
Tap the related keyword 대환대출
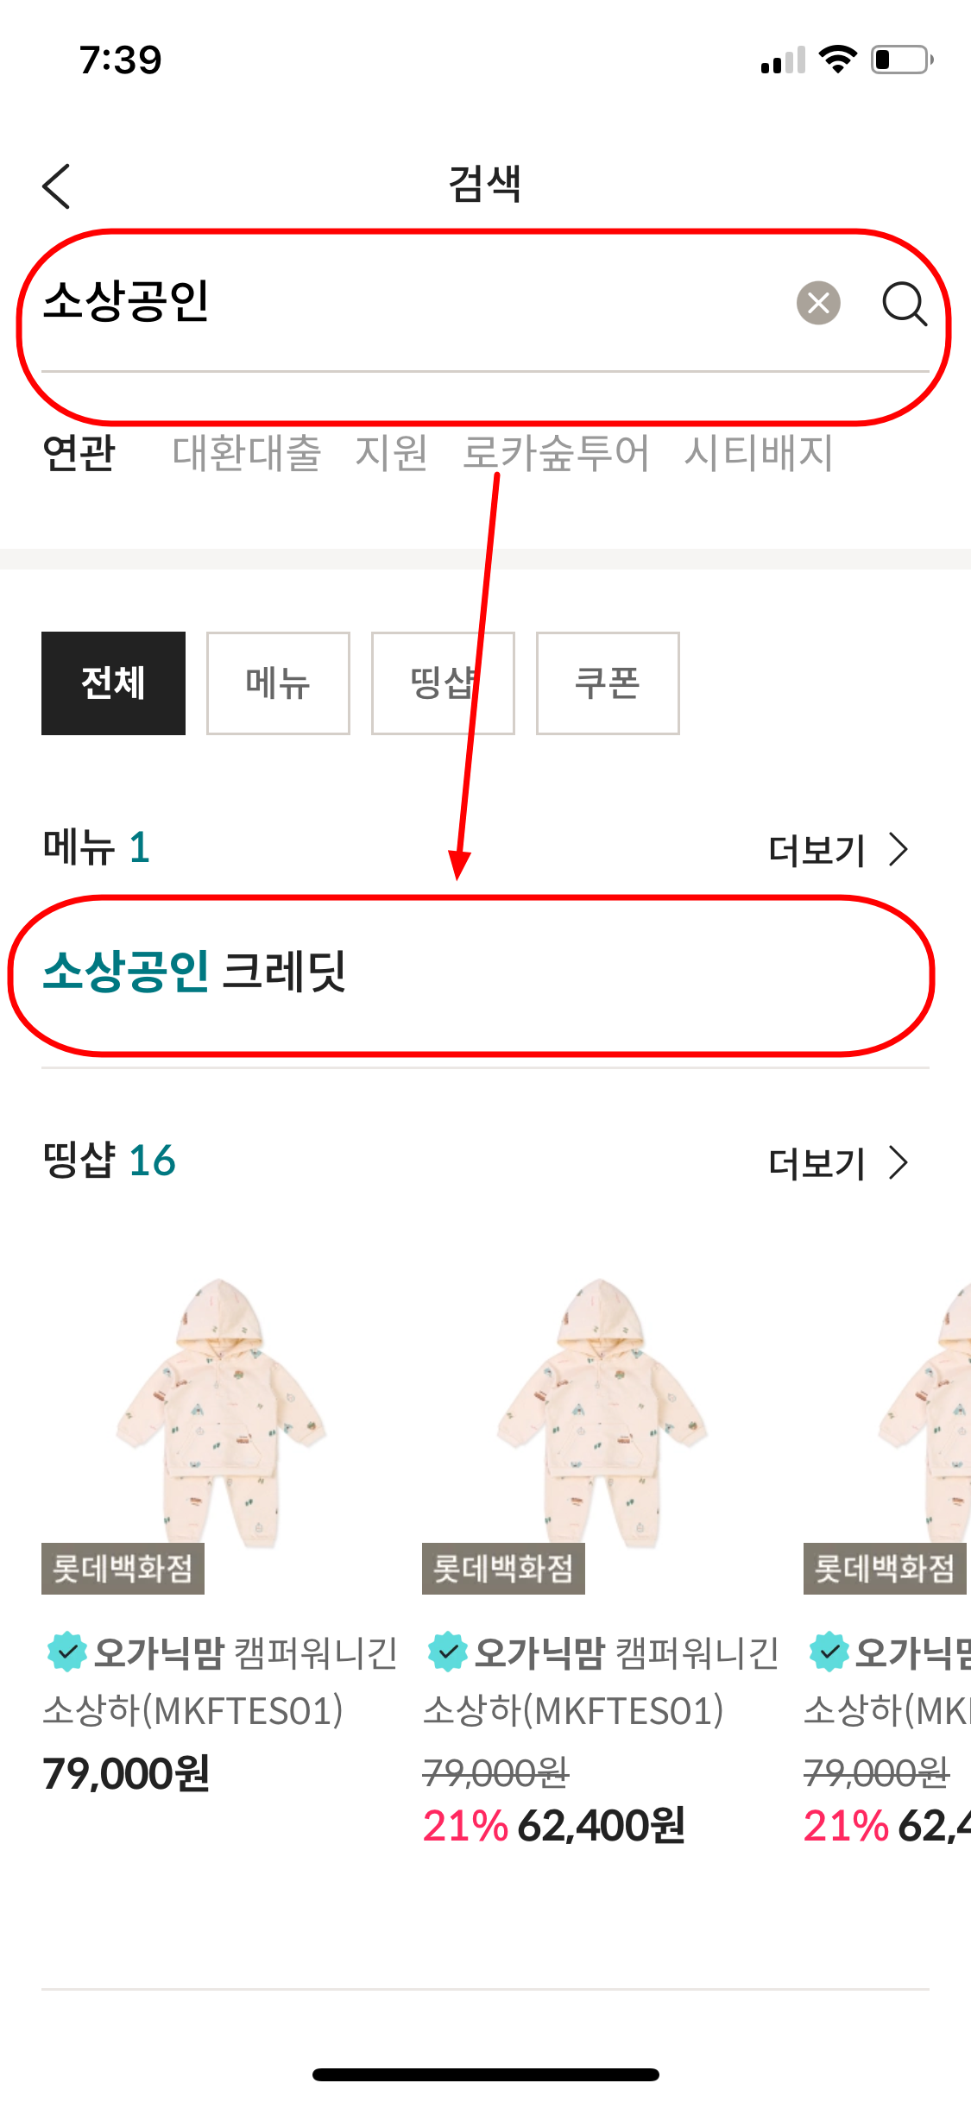click(247, 453)
